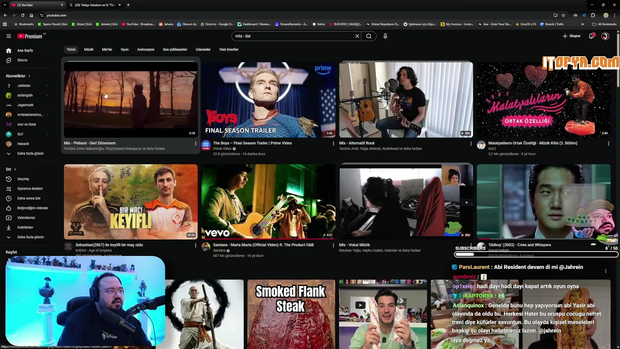Open options for Malatyalıların Ortak Özelliği video
620x349 pixels.
click(608, 143)
